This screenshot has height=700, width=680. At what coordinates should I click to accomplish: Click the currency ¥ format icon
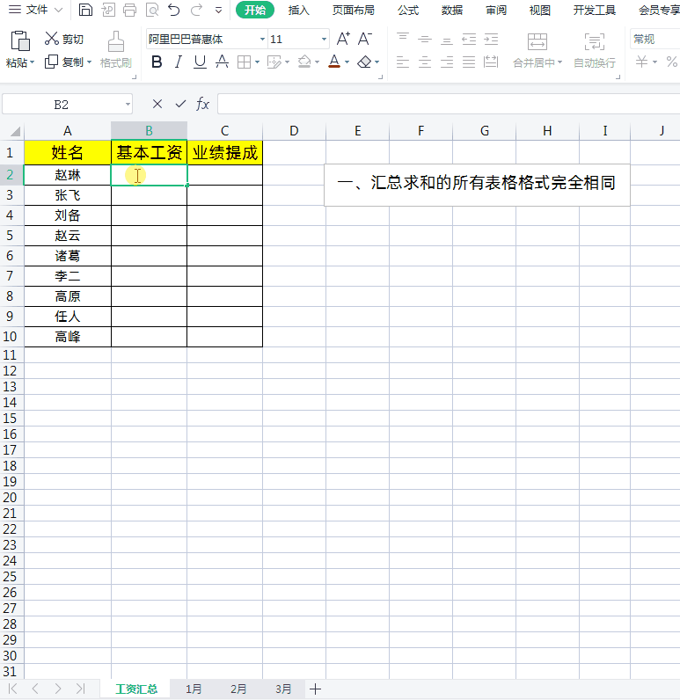point(641,62)
